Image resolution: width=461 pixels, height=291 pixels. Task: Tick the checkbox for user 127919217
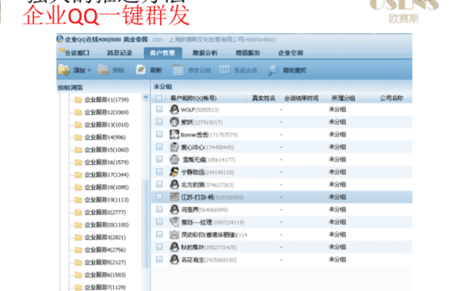click(159, 122)
